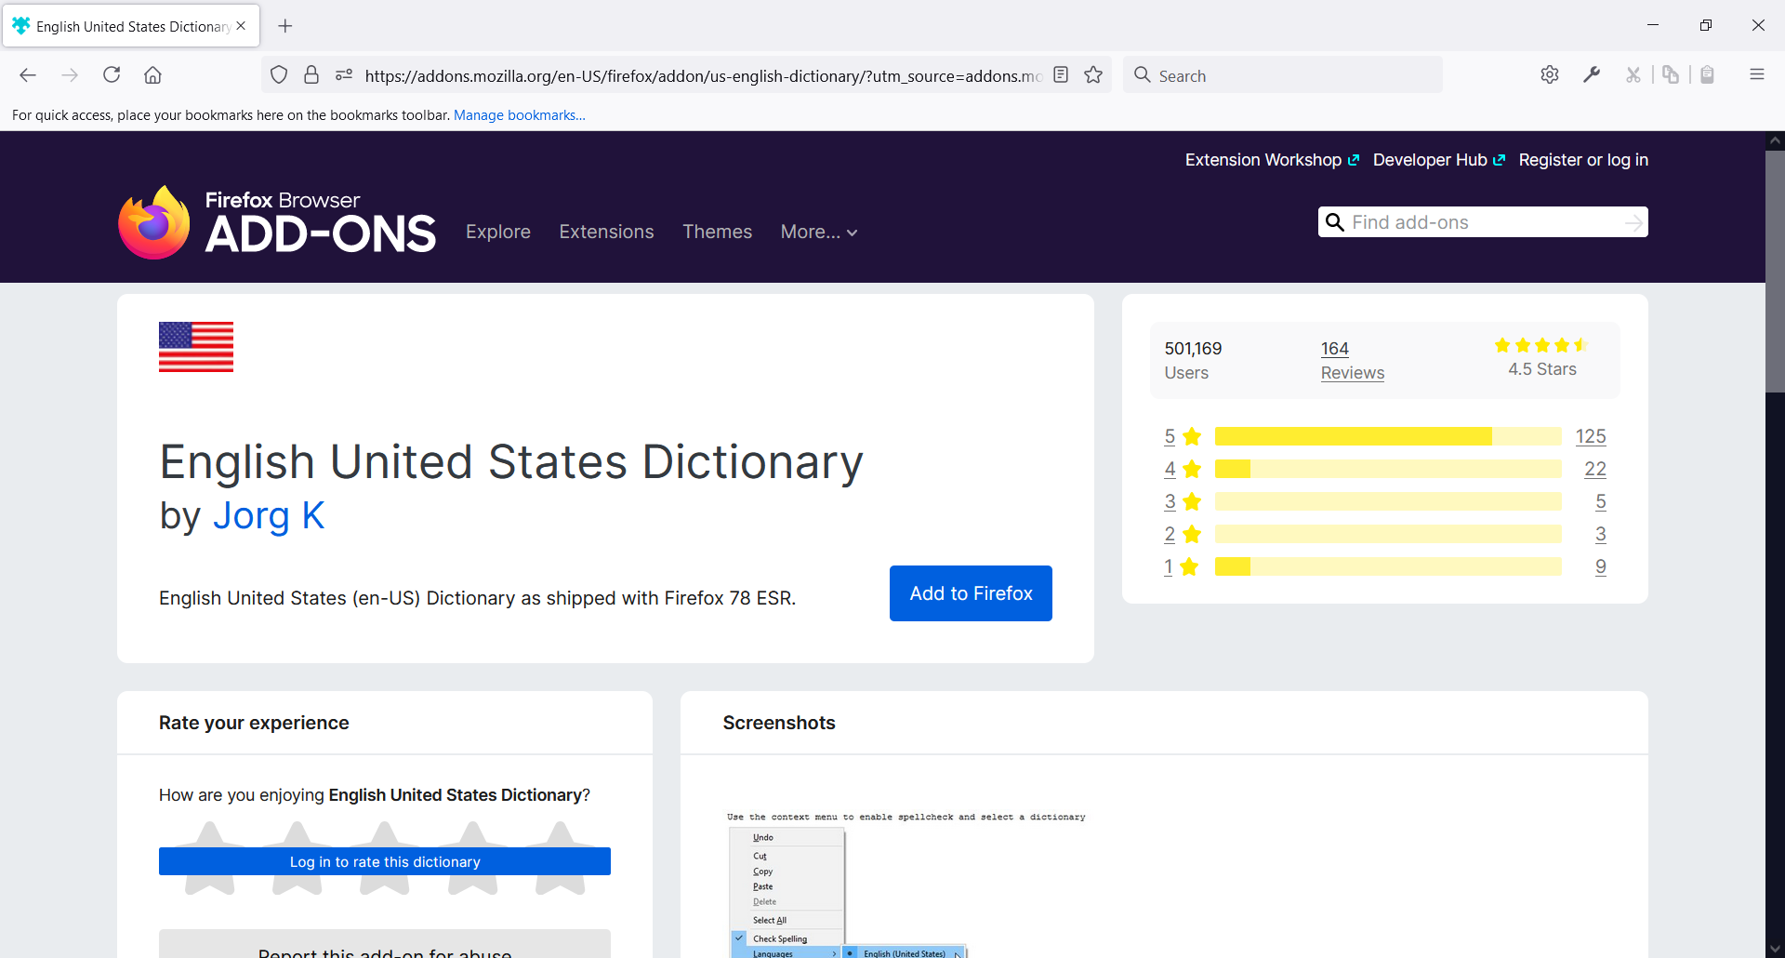Click the site security padlock icon
The image size is (1785, 958).
click(x=311, y=75)
